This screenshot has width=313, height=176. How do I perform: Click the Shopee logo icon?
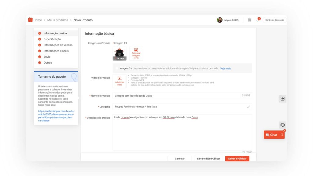(x=30, y=20)
